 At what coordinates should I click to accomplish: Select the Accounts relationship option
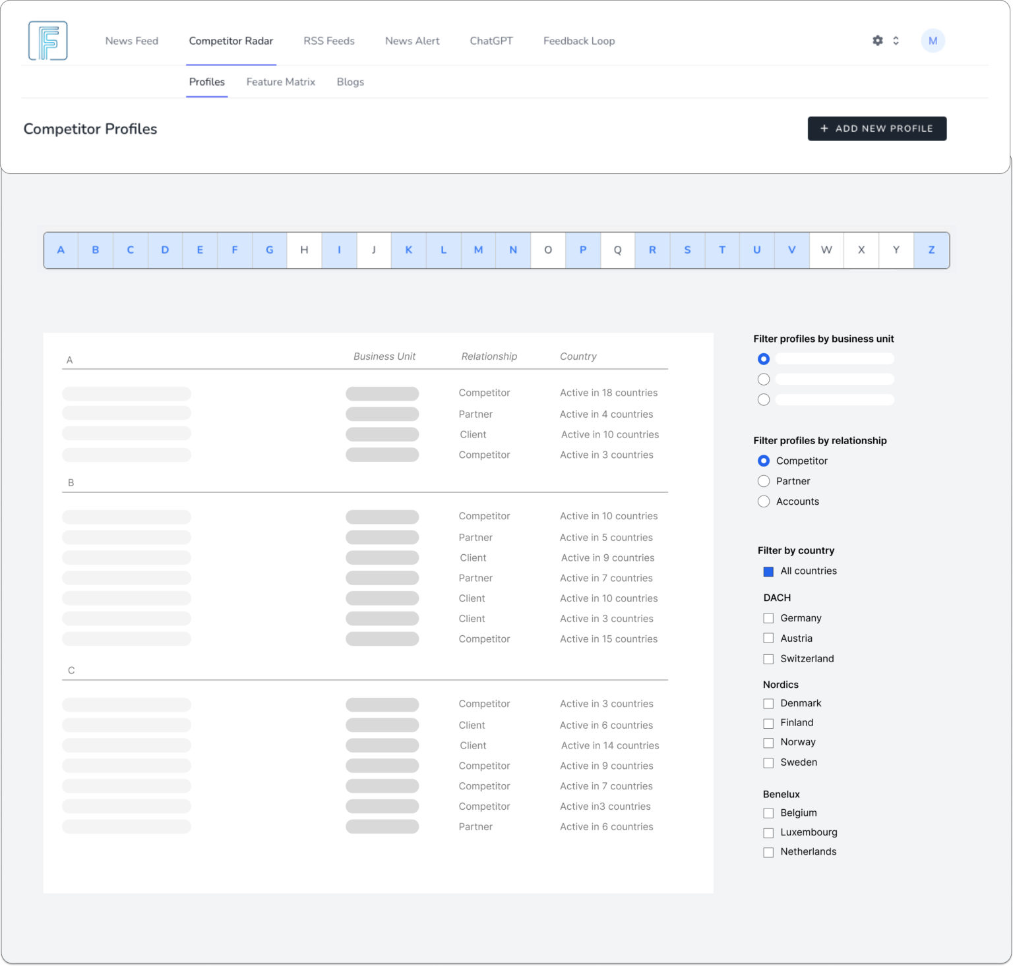pos(764,501)
